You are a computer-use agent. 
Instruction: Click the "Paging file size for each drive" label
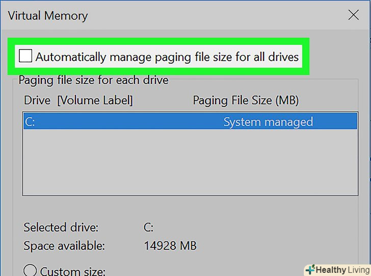(x=93, y=80)
